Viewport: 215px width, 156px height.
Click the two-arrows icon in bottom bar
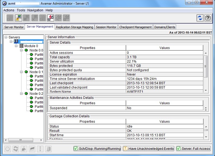tap(16, 149)
